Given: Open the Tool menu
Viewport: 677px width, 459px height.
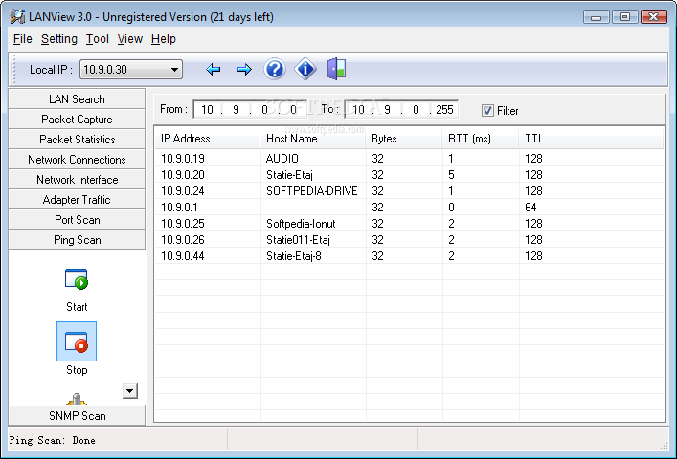Looking at the screenshot, I should 97,39.
